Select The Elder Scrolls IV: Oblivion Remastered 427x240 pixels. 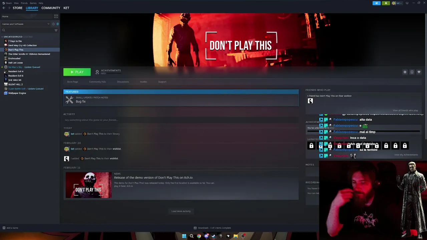[x=29, y=54]
